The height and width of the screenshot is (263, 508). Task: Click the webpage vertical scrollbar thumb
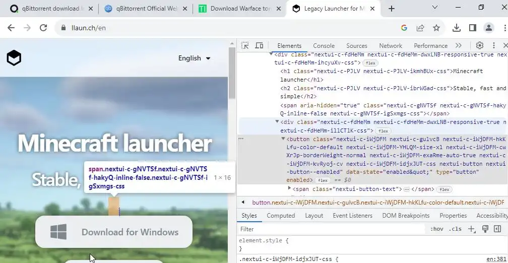(x=232, y=73)
